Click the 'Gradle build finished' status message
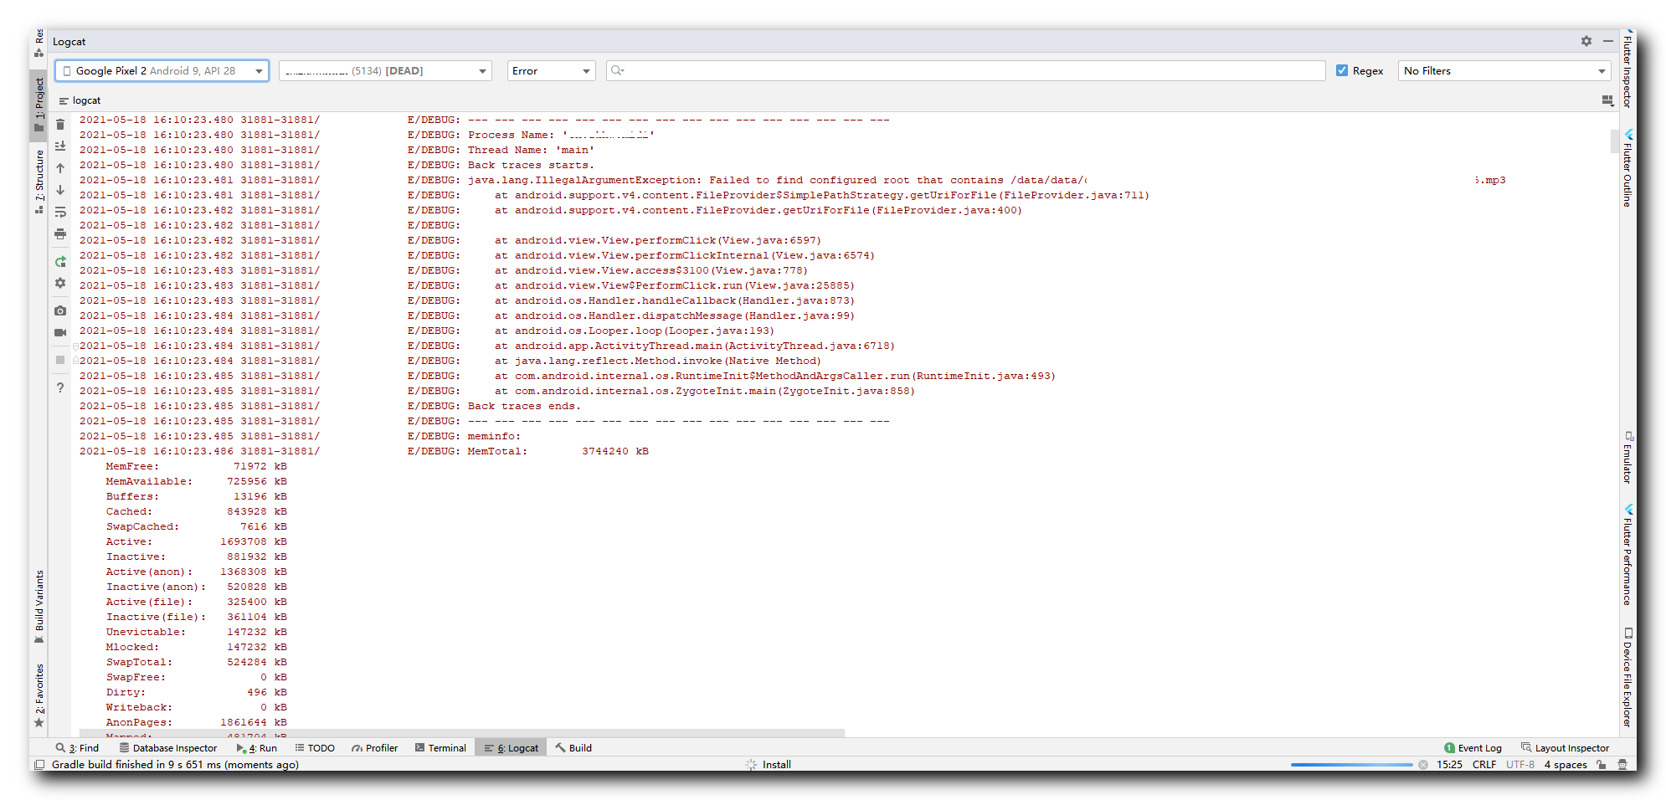The height and width of the screenshot is (800, 1666). [x=175, y=764]
